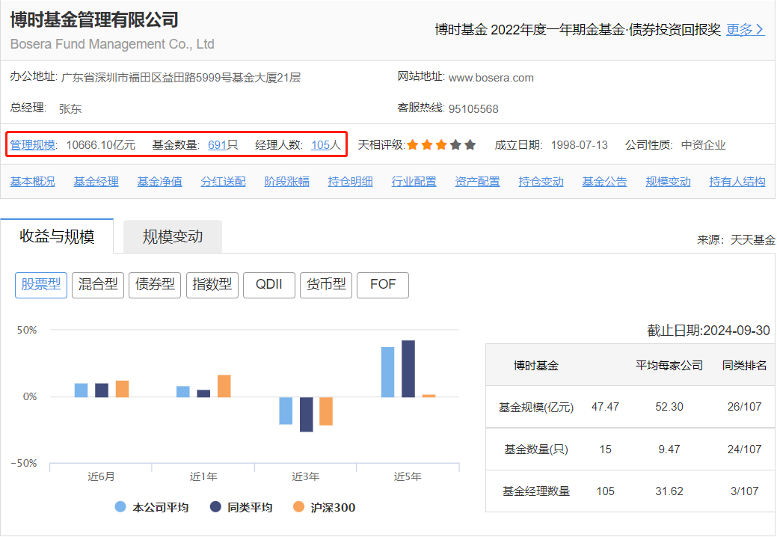
Task: Select the FOF fund type filter
Action: point(383,285)
